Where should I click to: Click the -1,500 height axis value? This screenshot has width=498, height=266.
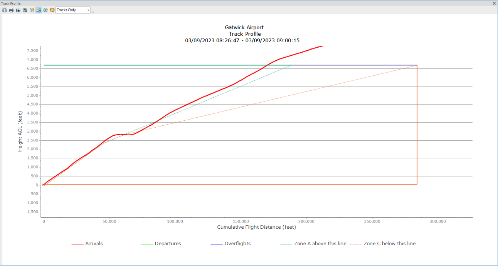pos(32,212)
